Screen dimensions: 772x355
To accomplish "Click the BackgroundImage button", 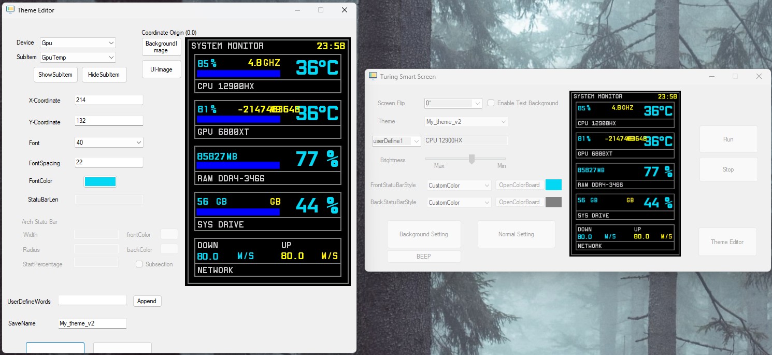I will point(161,47).
